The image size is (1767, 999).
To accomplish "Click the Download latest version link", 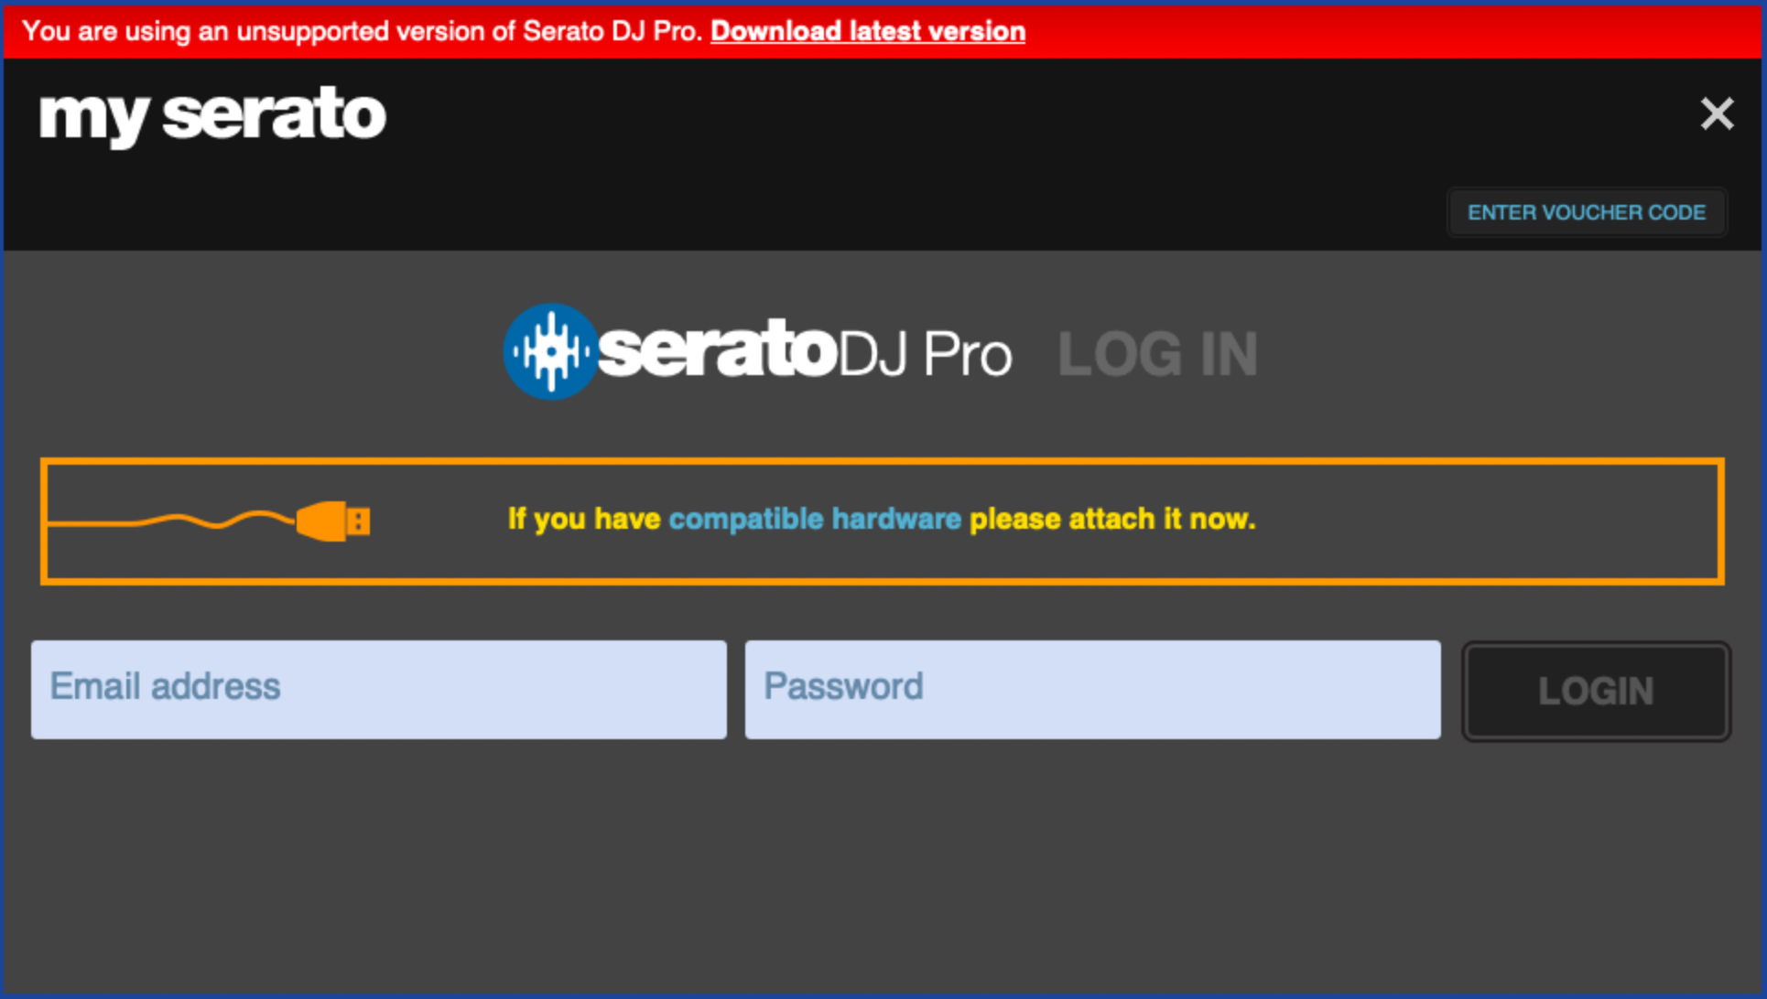I will point(867,31).
